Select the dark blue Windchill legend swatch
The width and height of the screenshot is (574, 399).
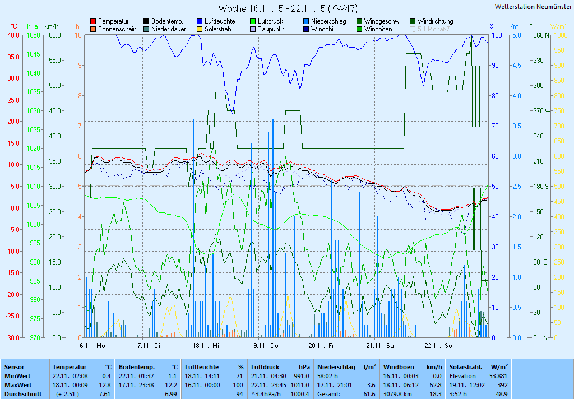[x=306, y=29]
